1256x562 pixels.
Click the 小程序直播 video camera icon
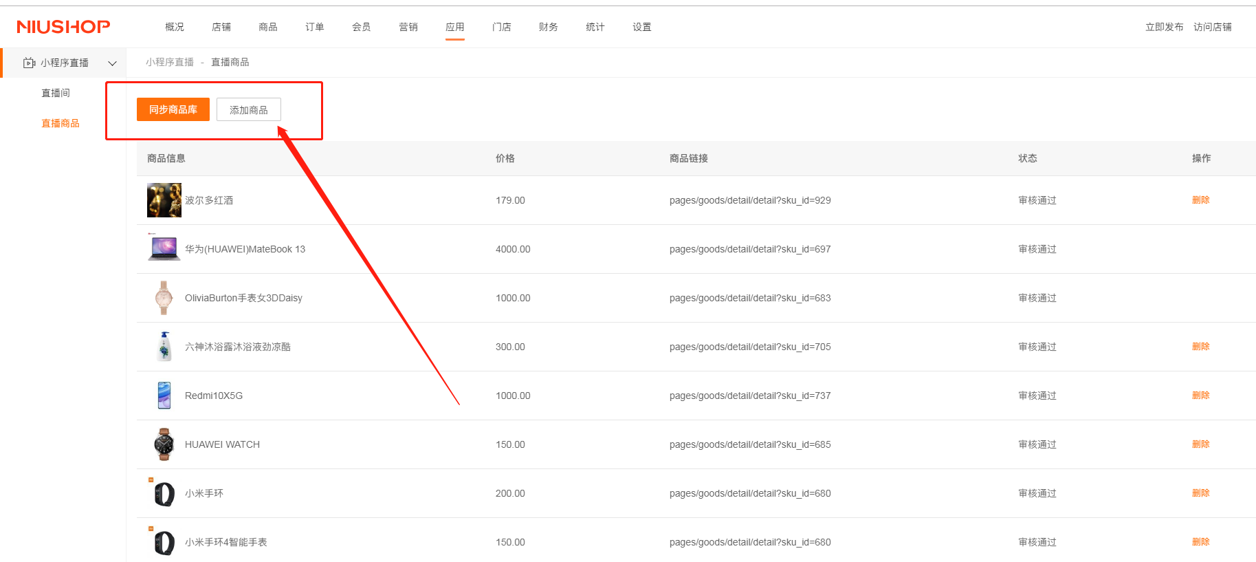click(29, 63)
